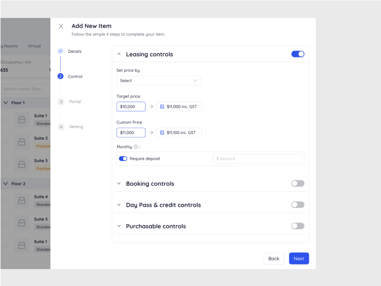Check the Suite 3 row checkbox
The height and width of the screenshot is (286, 381).
click(5, 164)
